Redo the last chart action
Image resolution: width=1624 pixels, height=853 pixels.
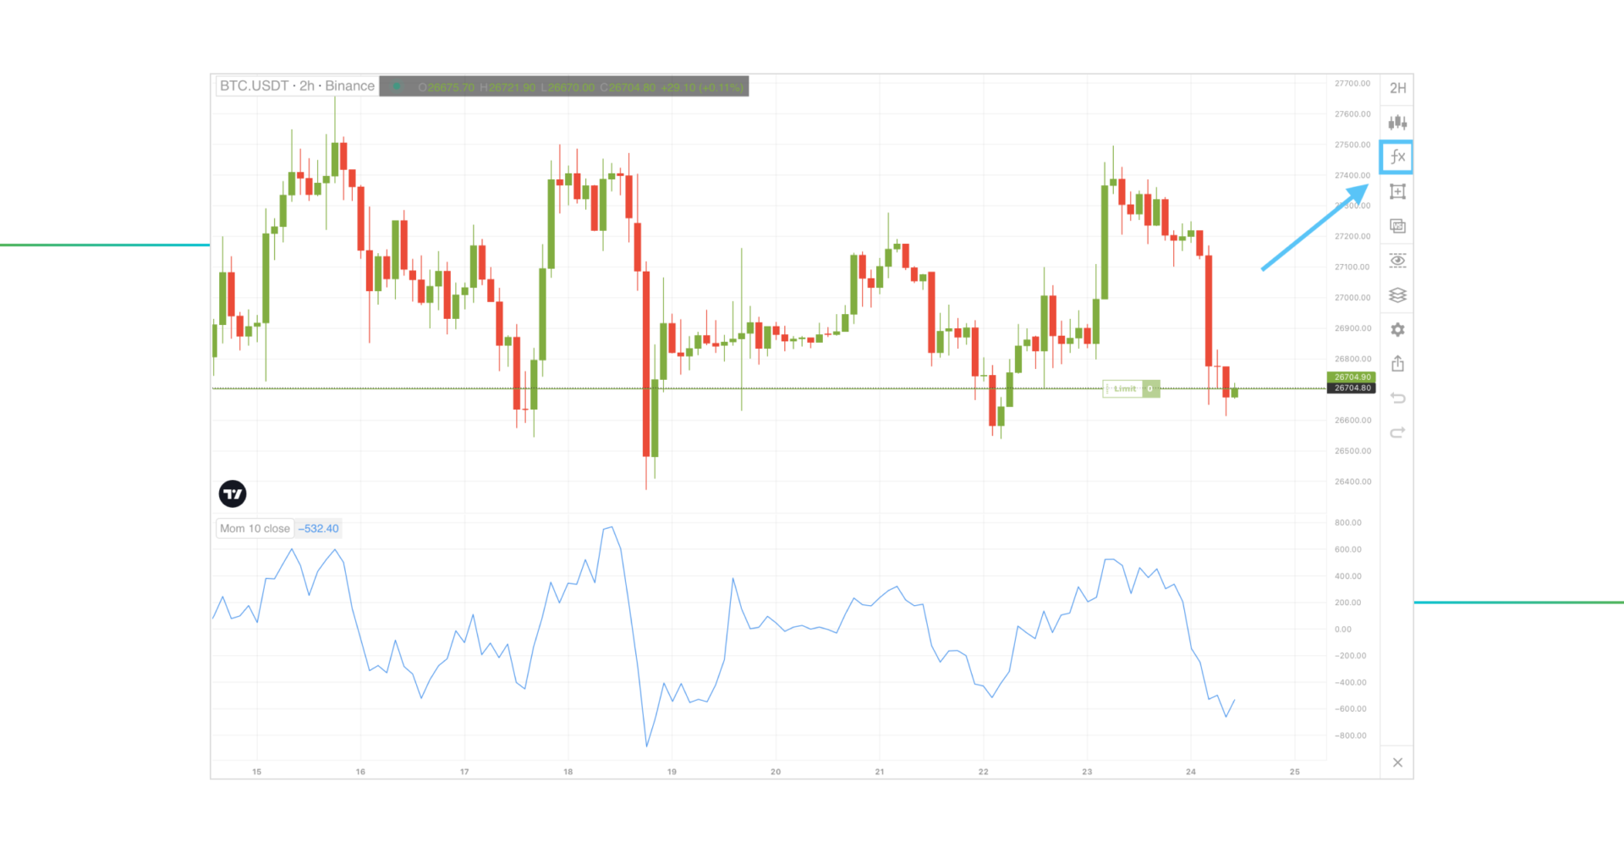1396,432
